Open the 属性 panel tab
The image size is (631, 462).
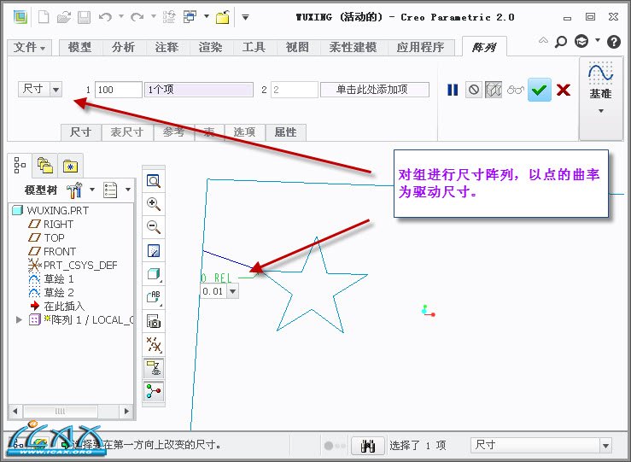click(x=286, y=132)
